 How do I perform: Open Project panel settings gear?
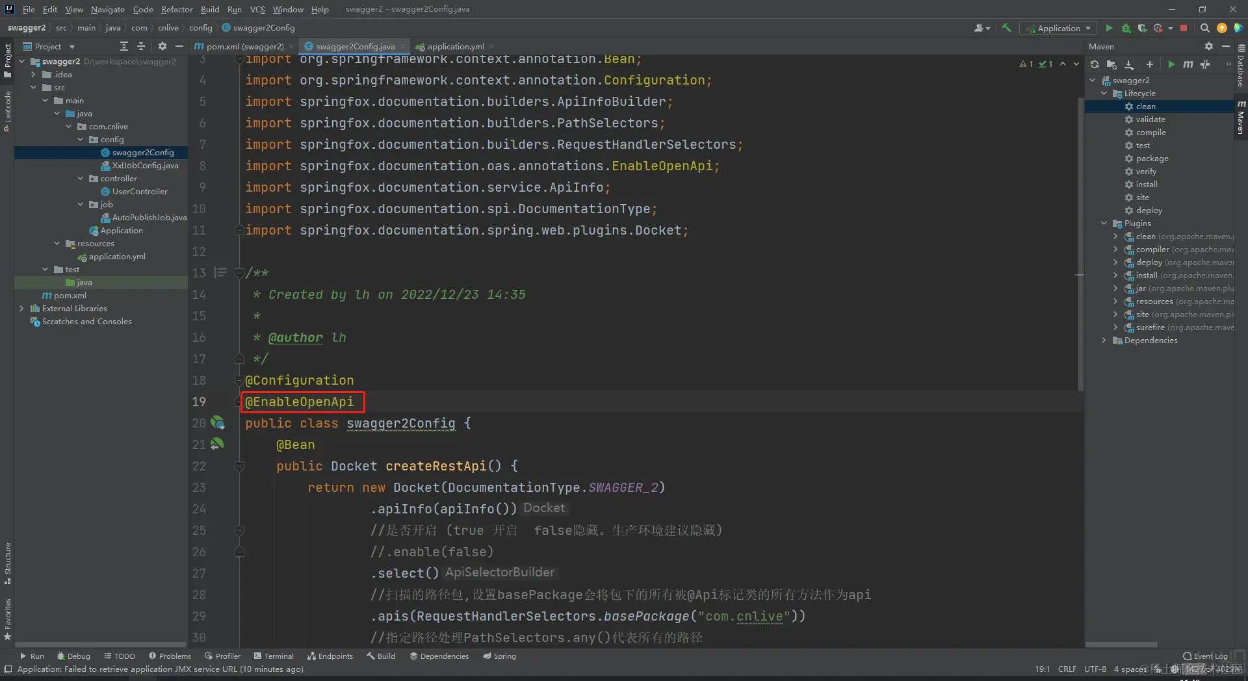(x=162, y=46)
